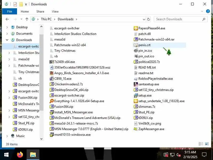Open the notification center icon

tap(204, 155)
